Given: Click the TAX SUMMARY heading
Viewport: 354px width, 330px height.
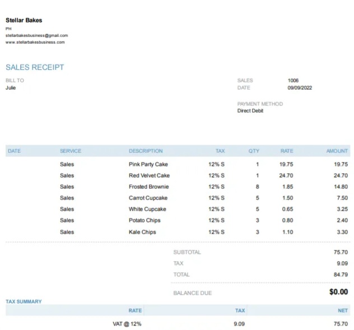Looking at the screenshot, I should coord(24,301).
